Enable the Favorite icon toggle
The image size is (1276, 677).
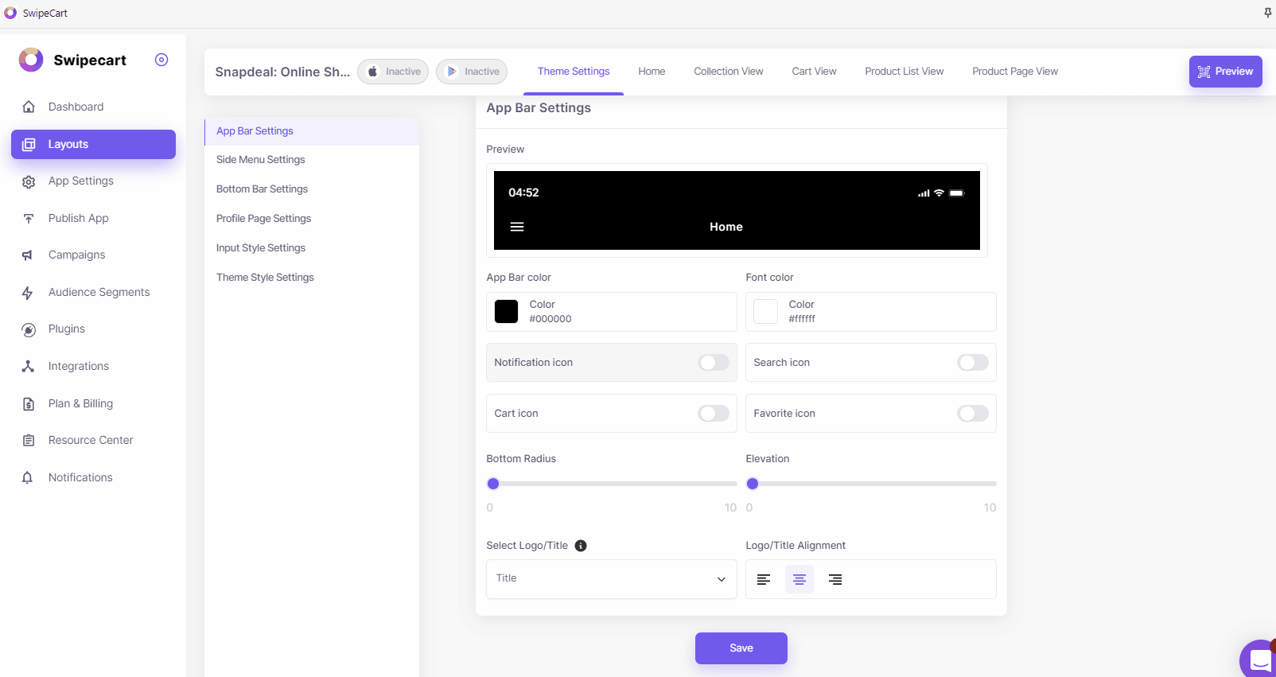(973, 414)
